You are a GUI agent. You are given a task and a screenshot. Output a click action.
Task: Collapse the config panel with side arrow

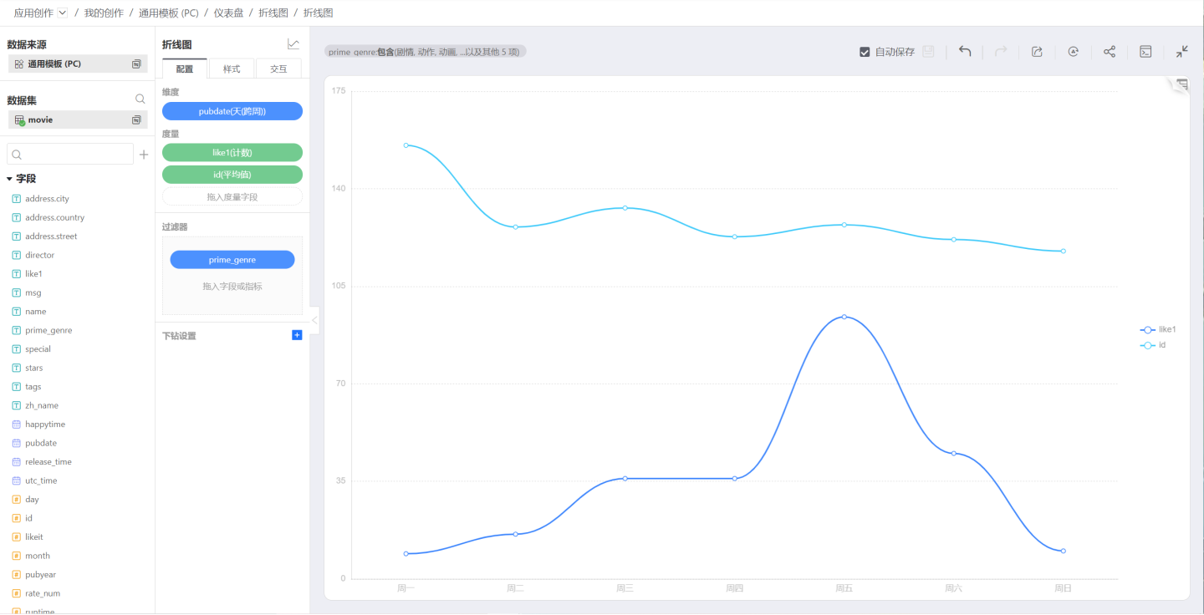(x=314, y=320)
